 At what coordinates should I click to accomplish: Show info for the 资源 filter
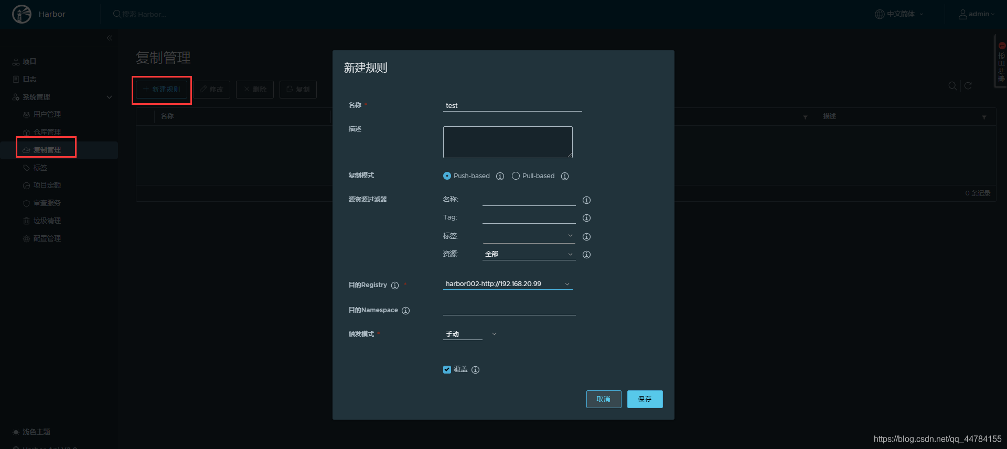[586, 255]
